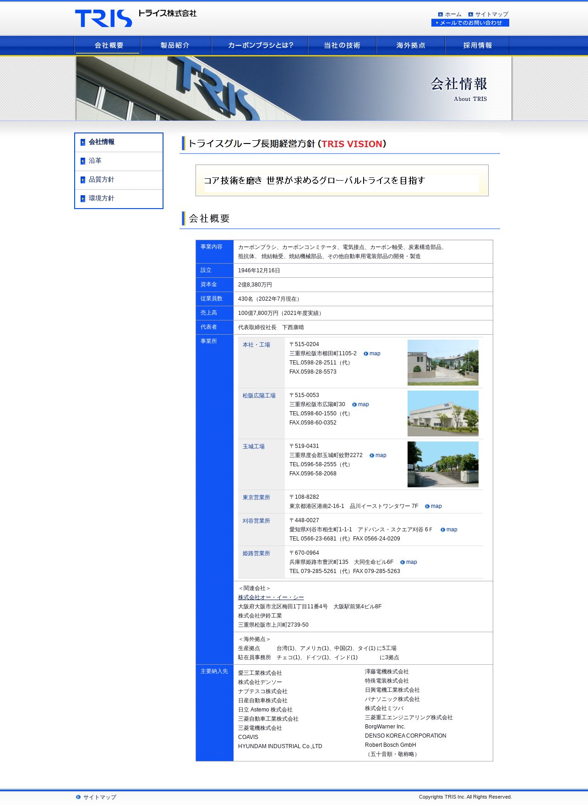Image resolution: width=588 pixels, height=805 pixels.
Task: Click the 刈谷営業所 office label
Action: point(256,521)
